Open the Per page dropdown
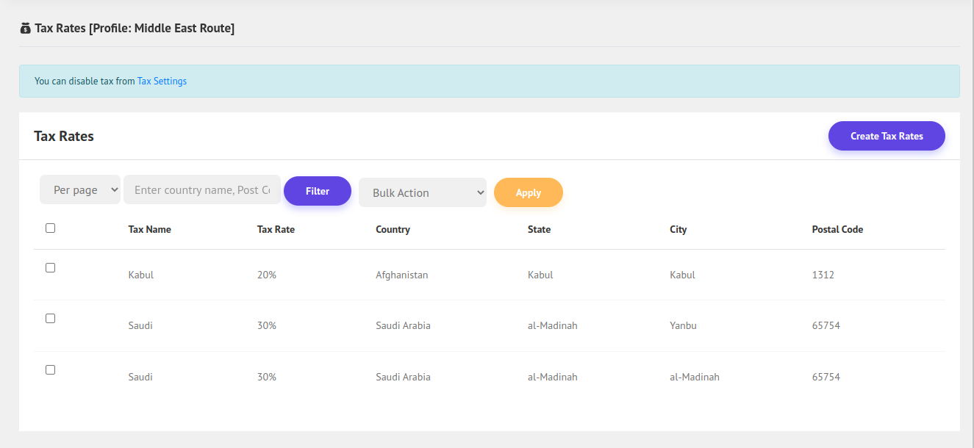This screenshot has height=448, width=974. [80, 190]
